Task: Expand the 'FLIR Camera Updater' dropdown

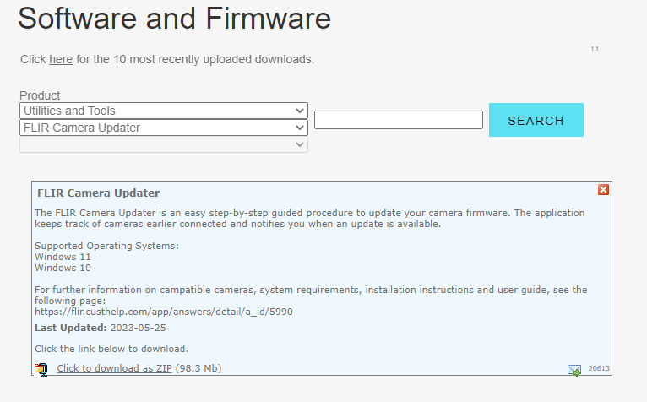Action: pyautogui.click(x=164, y=128)
